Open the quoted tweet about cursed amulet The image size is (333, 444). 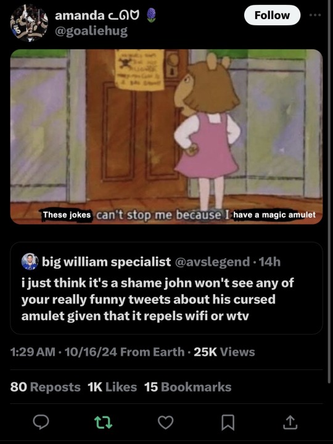coord(166,288)
